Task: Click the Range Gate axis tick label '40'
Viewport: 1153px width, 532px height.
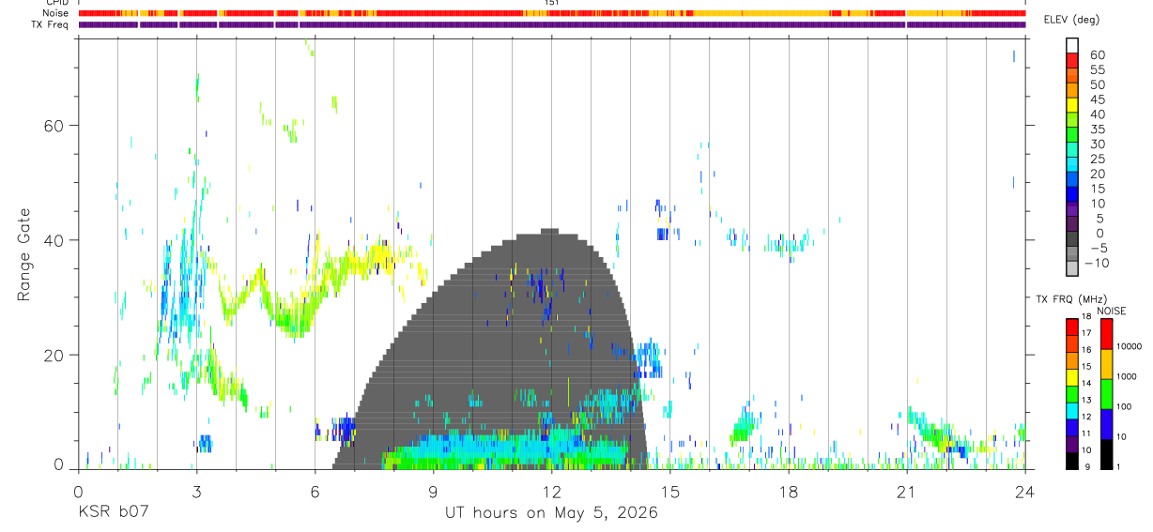Action: pyautogui.click(x=54, y=240)
